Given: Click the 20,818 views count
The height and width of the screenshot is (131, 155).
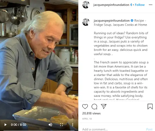Looking at the screenshot, I should (91, 113).
